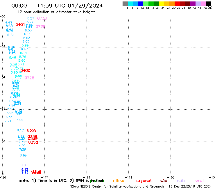
Task: Click the subtitle '12 hour collection of altimeter wave heights'
Action: pos(56,12)
